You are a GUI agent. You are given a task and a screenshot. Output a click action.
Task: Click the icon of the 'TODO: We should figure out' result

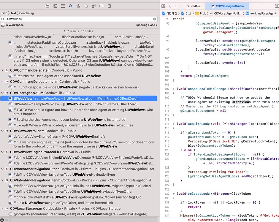coord(10,110)
